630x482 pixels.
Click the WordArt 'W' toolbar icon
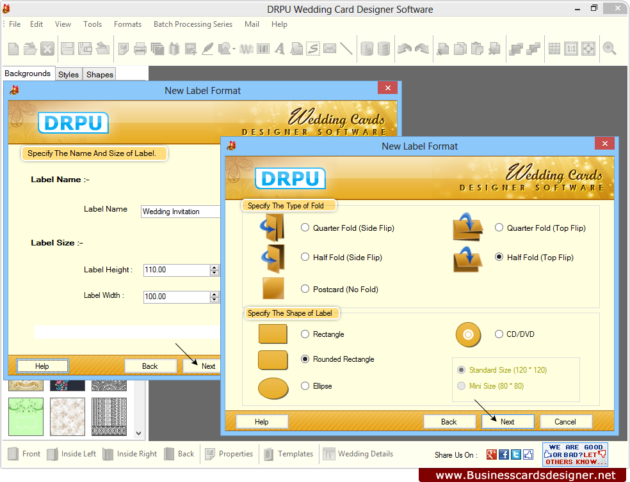click(246, 49)
